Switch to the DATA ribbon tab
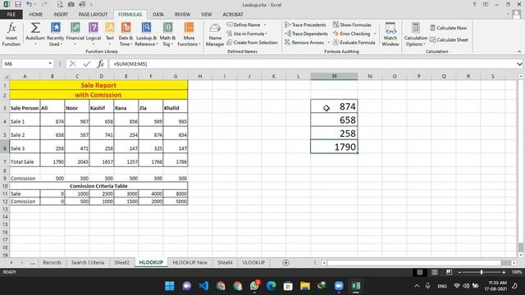 tap(158, 15)
